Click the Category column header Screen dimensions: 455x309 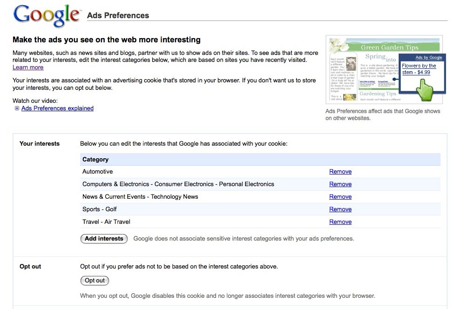[x=95, y=160]
